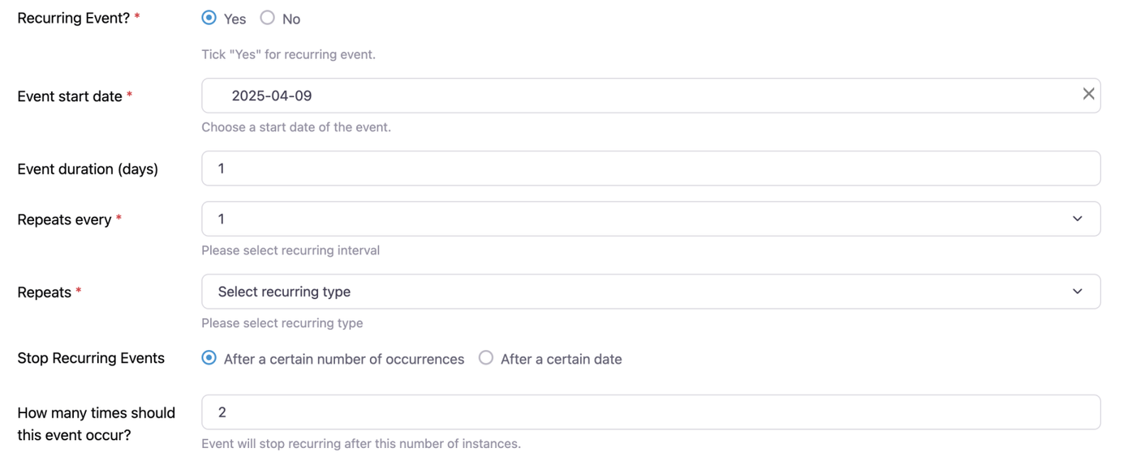The width and height of the screenshot is (1136, 465).
Task: Click the occurrence count input showing 2
Action: (x=649, y=412)
